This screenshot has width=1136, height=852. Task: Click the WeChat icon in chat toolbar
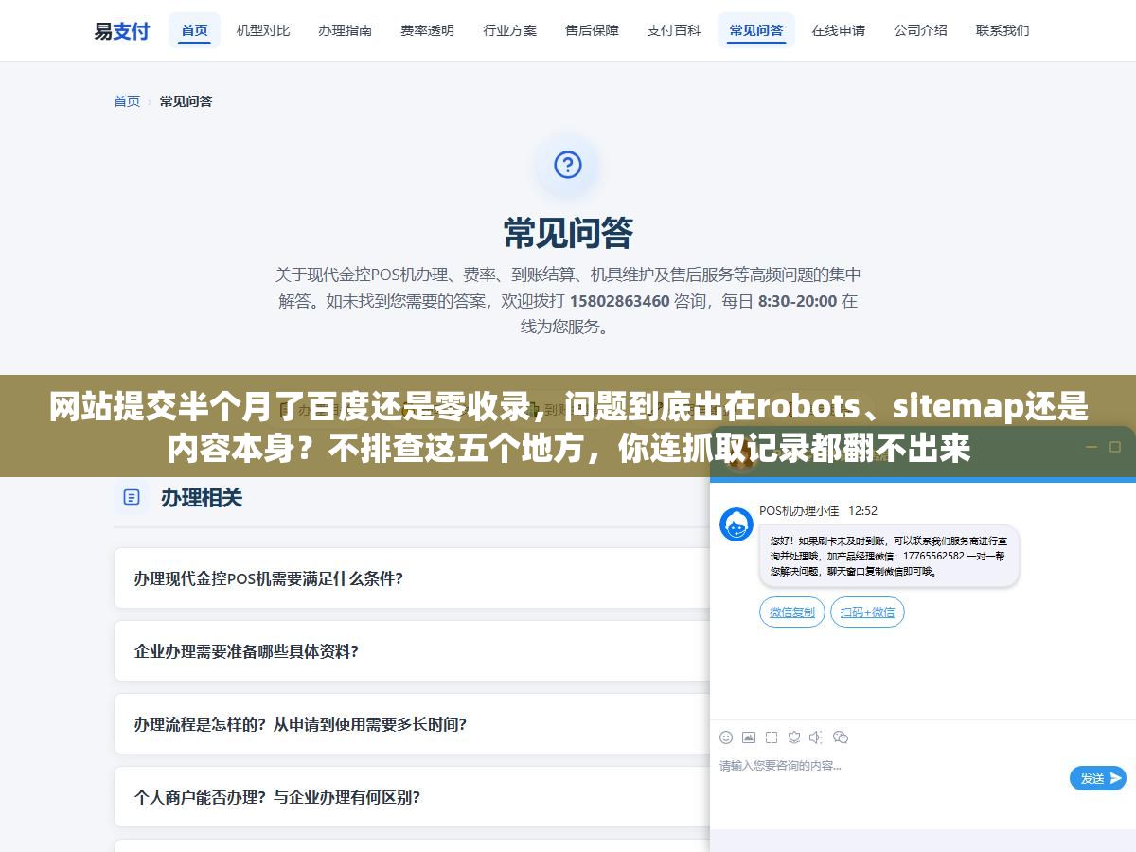(x=840, y=737)
